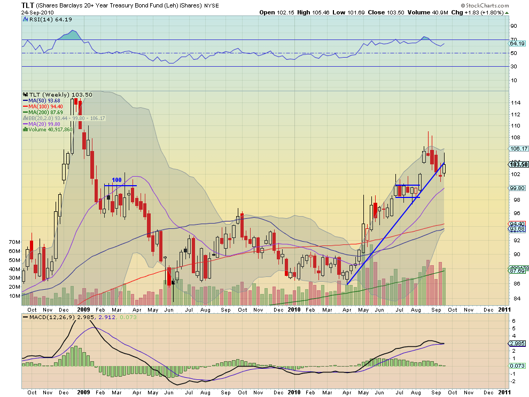Click the 10M volume axis label
The image size is (529, 397).
(14, 296)
